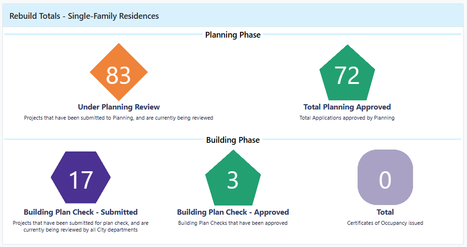Select the lavender rounded square showing 0
This screenshot has width=467, height=247.
(385, 178)
